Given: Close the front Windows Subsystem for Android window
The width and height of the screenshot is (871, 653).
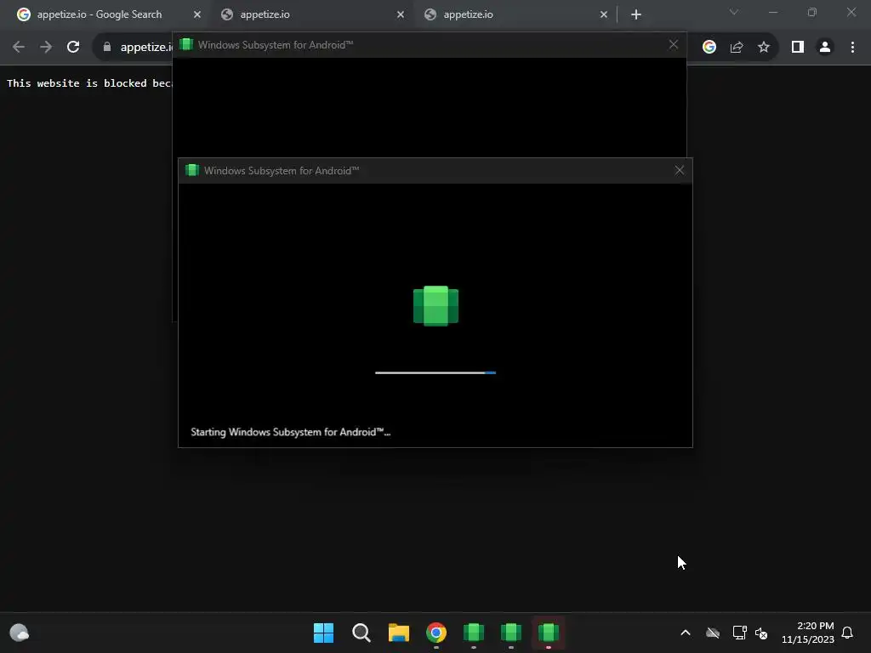Looking at the screenshot, I should pos(680,170).
